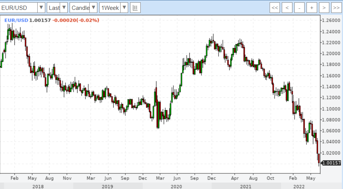Click the 2018 year label on timeline
The width and height of the screenshot is (343, 189).
pos(38,187)
